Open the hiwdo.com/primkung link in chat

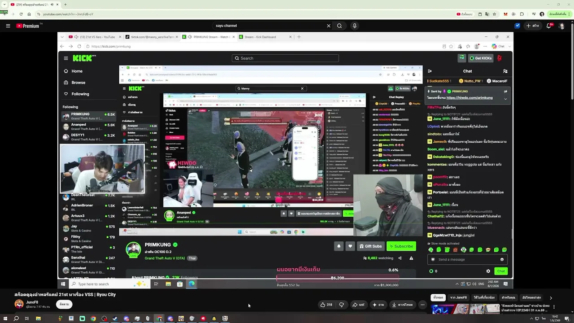469,98
